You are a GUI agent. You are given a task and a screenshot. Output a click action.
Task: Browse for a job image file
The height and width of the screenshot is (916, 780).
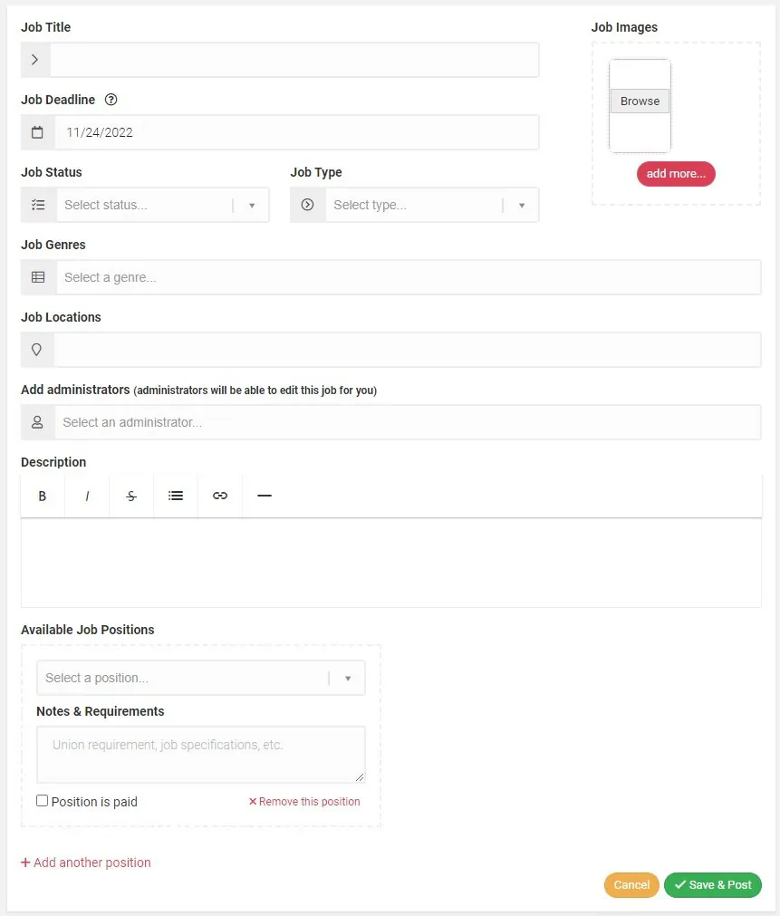point(640,101)
